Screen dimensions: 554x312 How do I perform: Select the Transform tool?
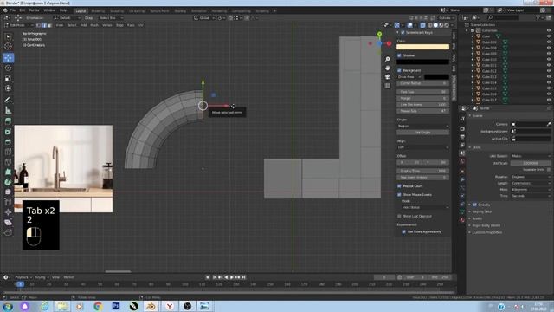click(x=8, y=88)
